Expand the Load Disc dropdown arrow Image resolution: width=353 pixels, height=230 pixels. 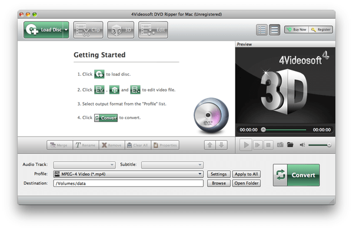tap(66, 30)
